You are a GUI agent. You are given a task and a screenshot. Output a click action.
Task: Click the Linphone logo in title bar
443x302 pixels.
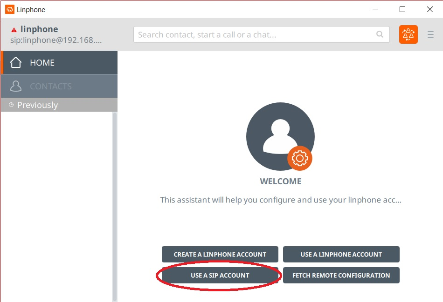point(10,9)
